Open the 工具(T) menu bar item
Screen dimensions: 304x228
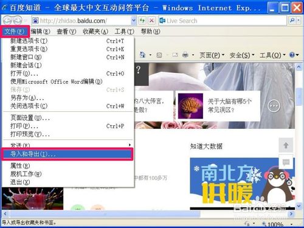click(124, 32)
